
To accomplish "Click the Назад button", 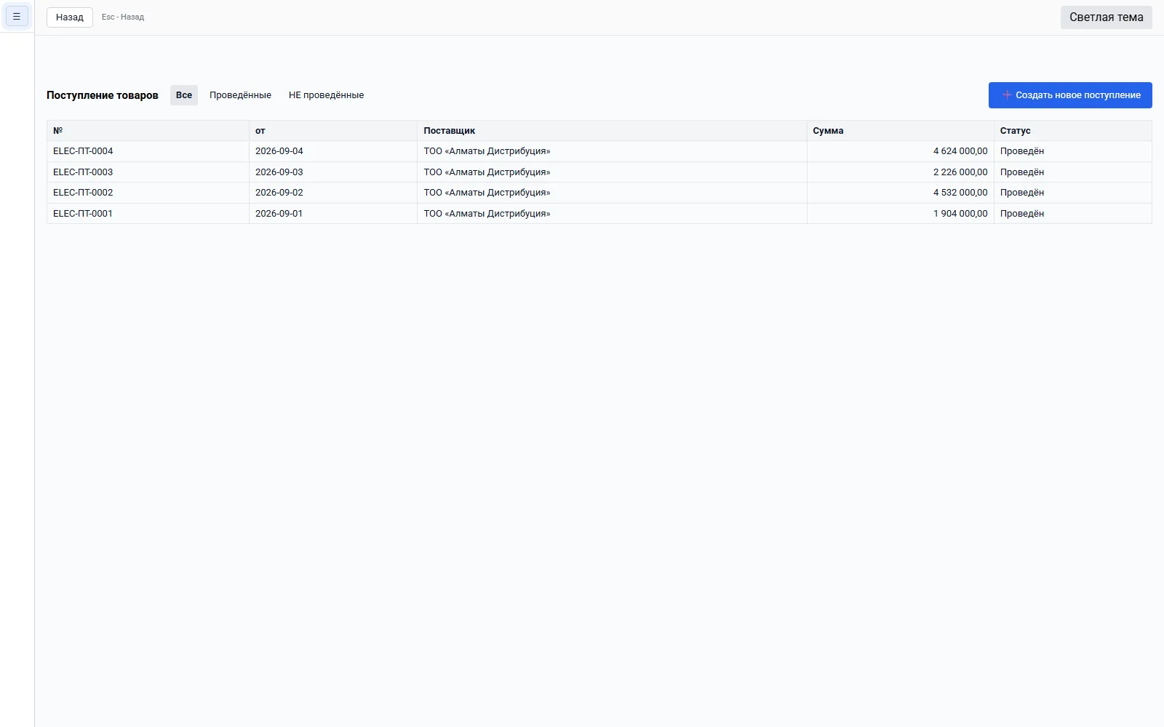I will coord(70,17).
